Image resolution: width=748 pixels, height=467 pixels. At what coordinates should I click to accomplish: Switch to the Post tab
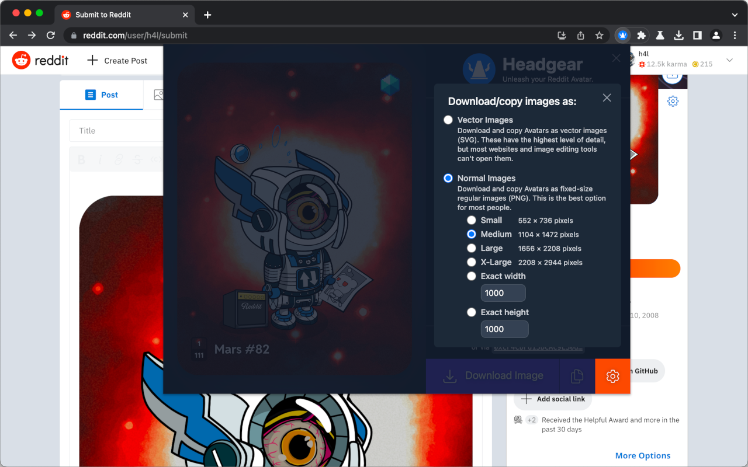[102, 95]
